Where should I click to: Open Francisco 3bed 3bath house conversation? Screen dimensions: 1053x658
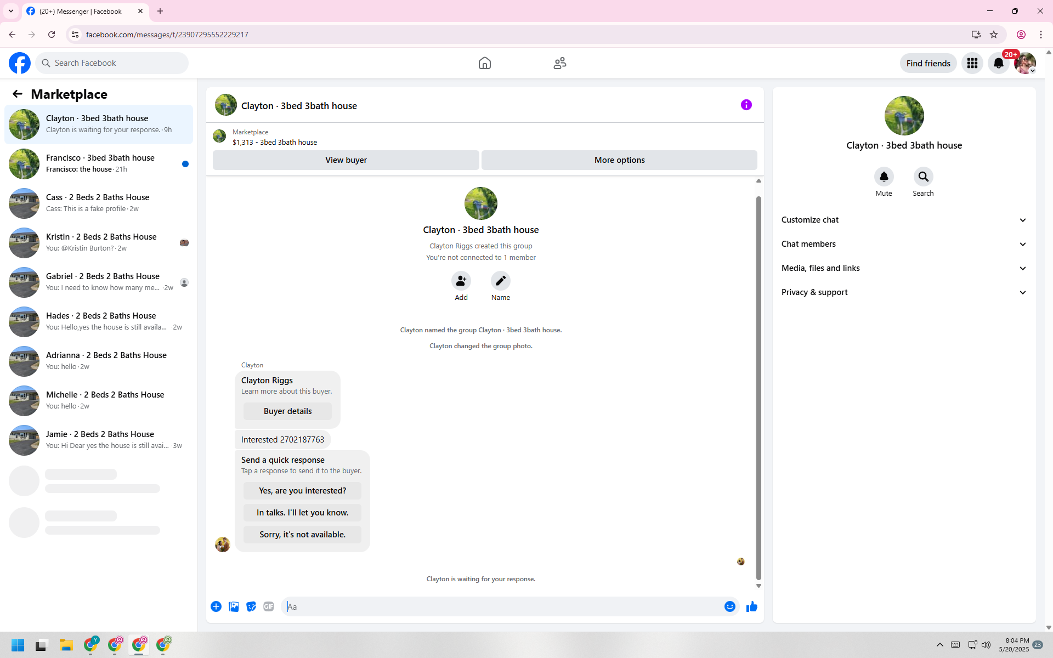[99, 163]
